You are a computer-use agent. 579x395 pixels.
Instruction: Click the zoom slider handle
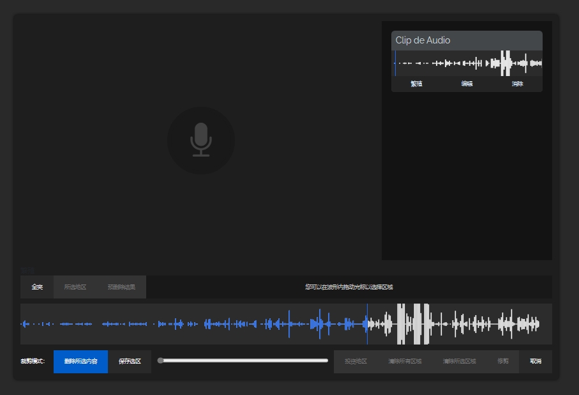click(160, 360)
